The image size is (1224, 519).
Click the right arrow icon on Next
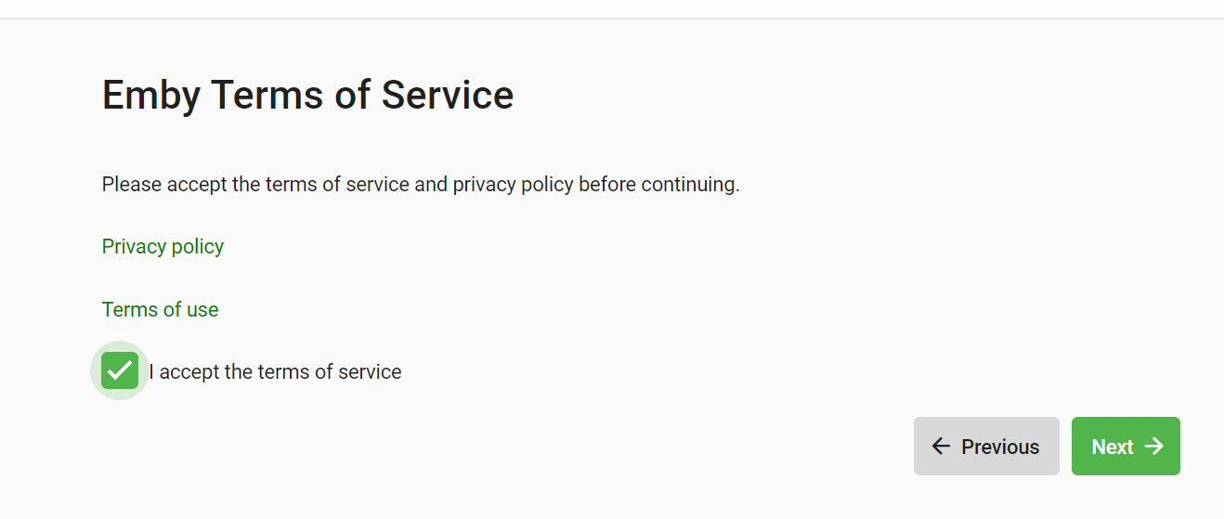coord(1154,447)
